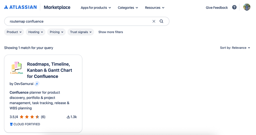Click the magnifying glass search icon

(x=161, y=21)
